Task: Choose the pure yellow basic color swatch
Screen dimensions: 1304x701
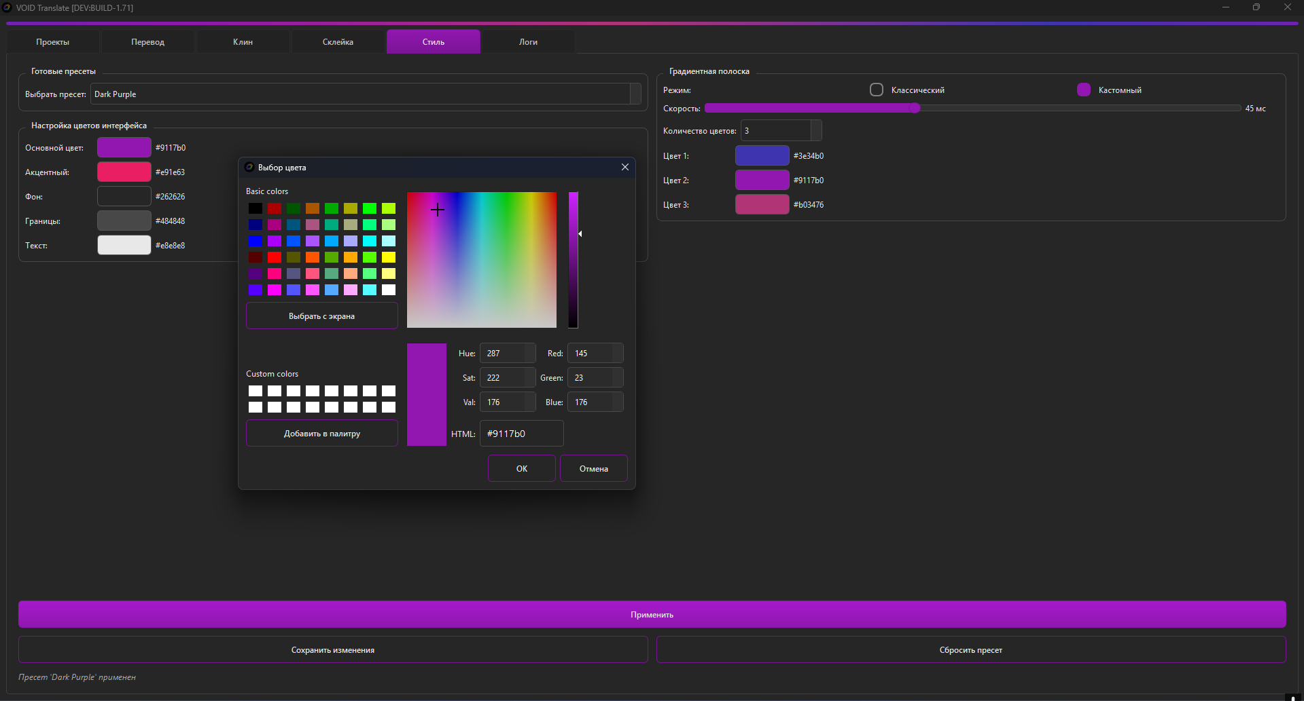Action: click(389, 257)
